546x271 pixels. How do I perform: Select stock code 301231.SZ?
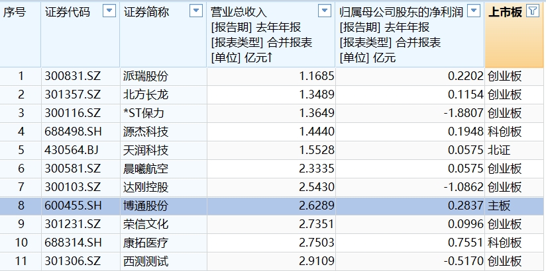(x=72, y=224)
